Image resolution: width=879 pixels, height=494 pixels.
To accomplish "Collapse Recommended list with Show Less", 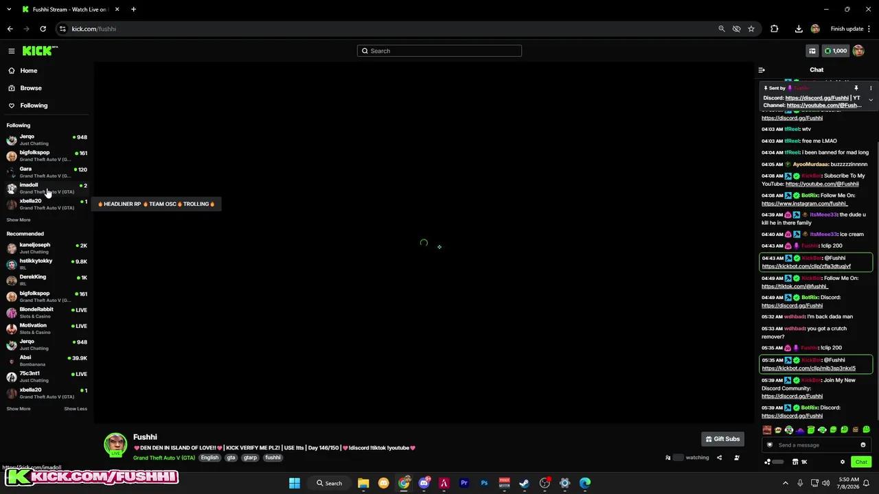I will point(76,409).
